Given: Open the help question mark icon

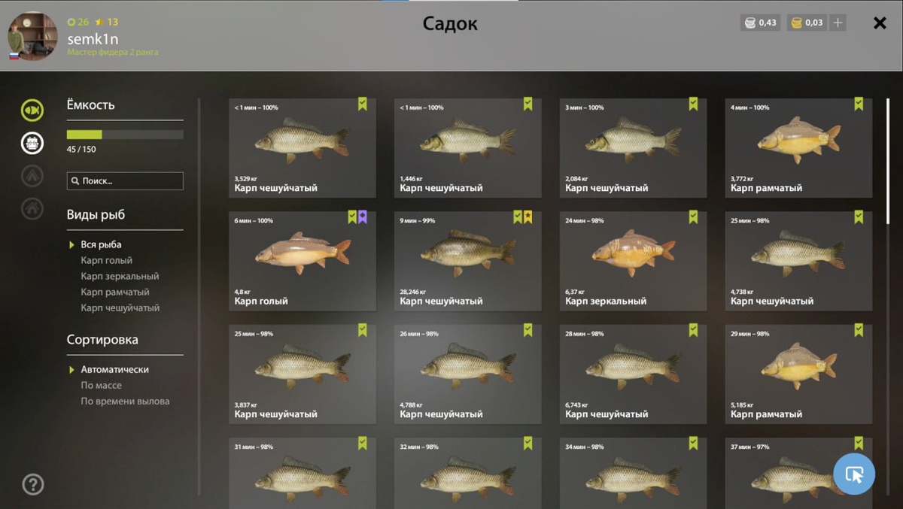Looking at the screenshot, I should (33, 484).
